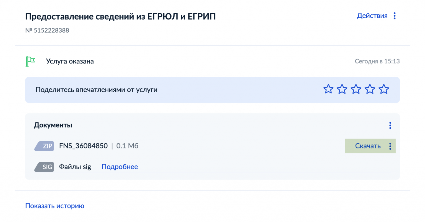Screen dimensions: 425x222
Task: Open the Действия menu
Action: coord(372,16)
